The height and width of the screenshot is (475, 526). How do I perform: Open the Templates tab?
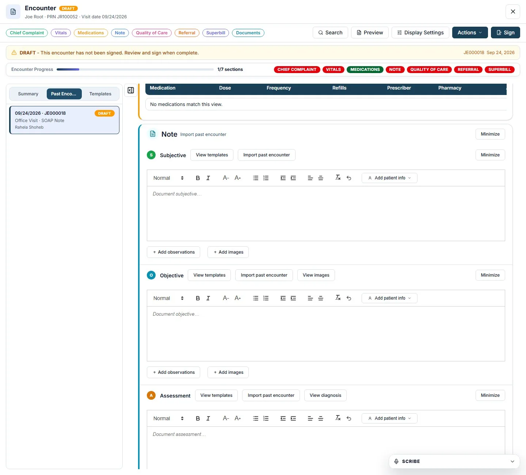(100, 94)
